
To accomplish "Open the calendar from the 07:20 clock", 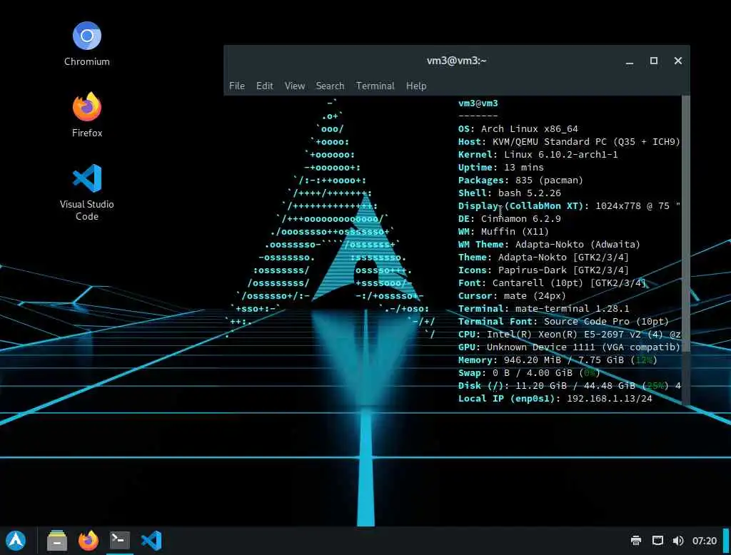I will coord(704,541).
